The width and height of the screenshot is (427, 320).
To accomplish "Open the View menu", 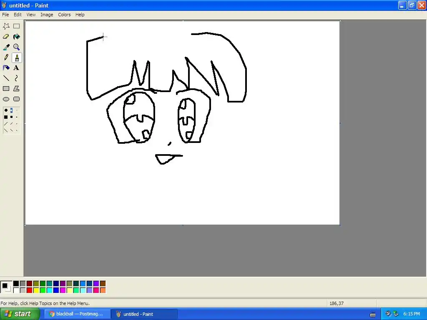I will 31,15.
